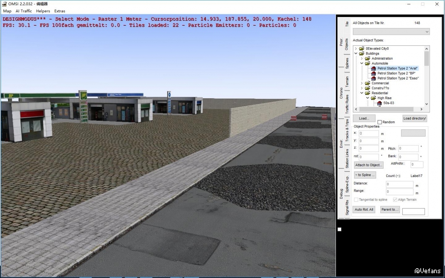Open the Chrono tab
Screen dimensions: 445x278
(x=341, y=93)
